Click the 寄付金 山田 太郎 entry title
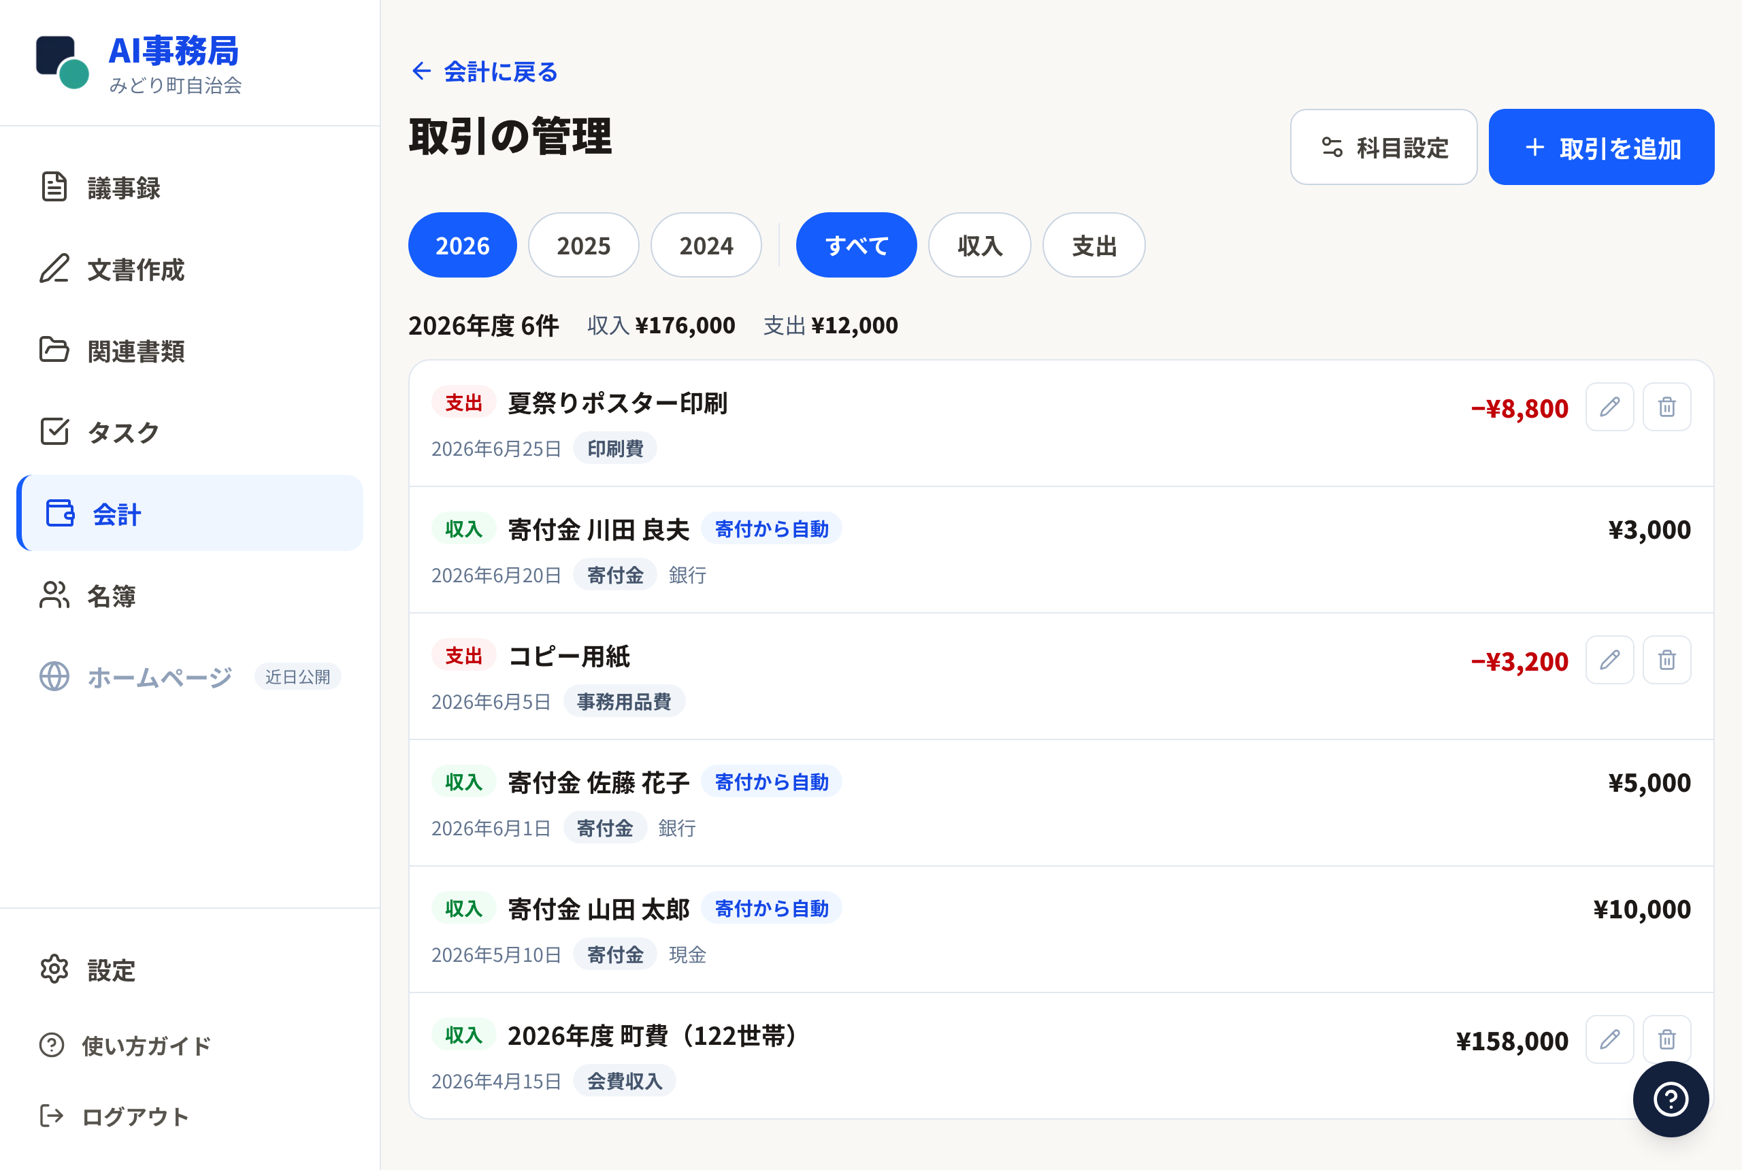1742x1170 pixels. click(599, 909)
